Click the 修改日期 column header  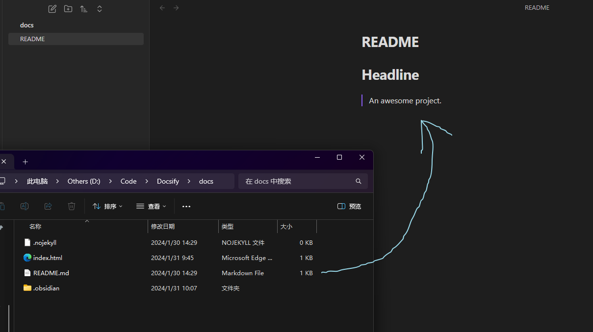click(163, 226)
